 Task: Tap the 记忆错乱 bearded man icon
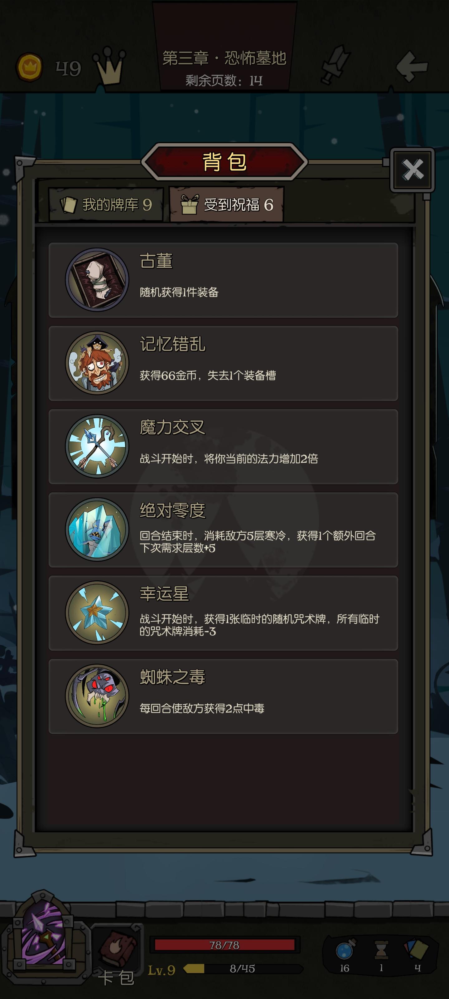tap(97, 363)
